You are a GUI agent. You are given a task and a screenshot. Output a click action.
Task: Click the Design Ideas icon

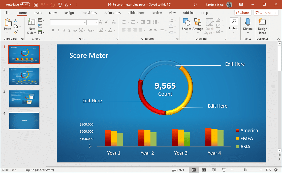pos(262,26)
